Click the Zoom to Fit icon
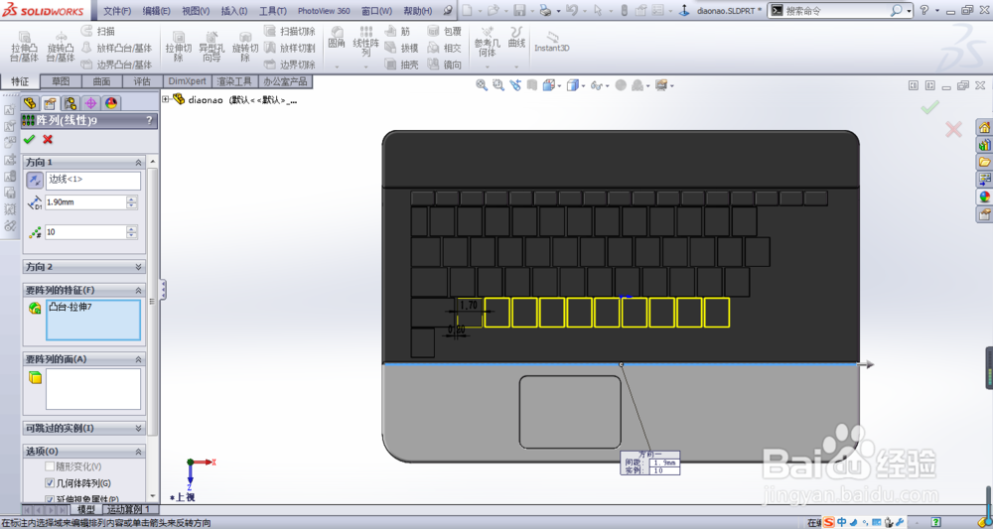 [x=482, y=84]
